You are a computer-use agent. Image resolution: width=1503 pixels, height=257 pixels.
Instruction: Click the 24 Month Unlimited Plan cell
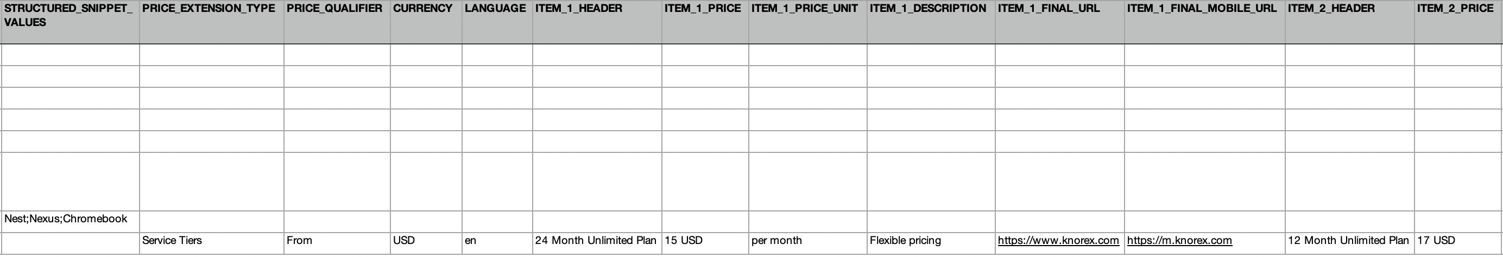click(x=596, y=241)
